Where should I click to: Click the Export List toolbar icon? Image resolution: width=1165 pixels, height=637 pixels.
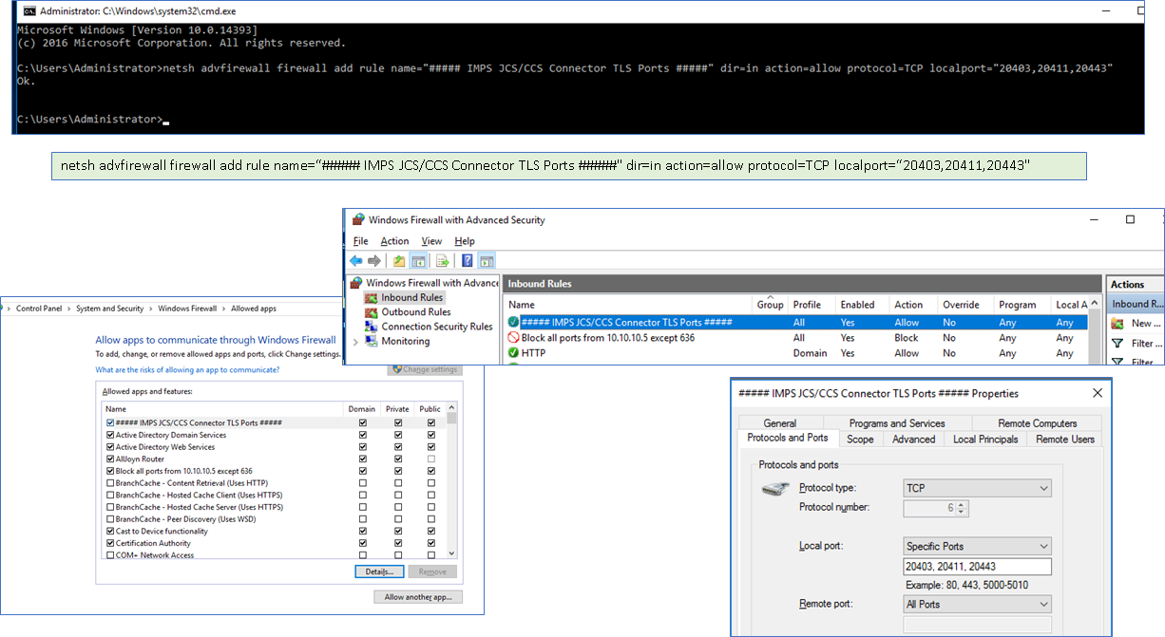click(442, 261)
